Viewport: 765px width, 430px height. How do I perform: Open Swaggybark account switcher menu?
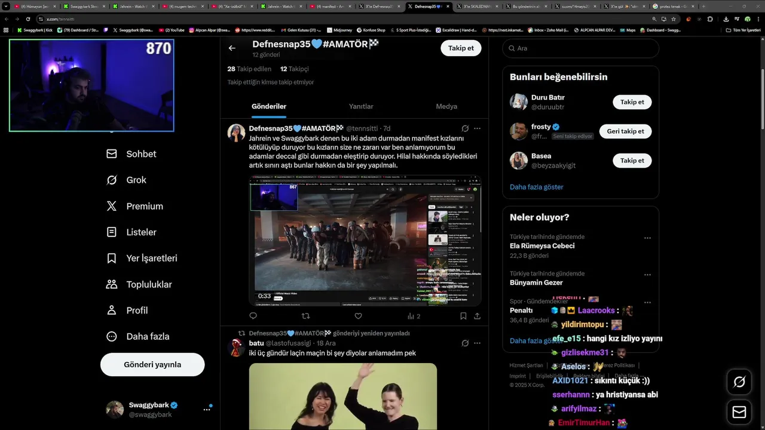pyautogui.click(x=207, y=410)
